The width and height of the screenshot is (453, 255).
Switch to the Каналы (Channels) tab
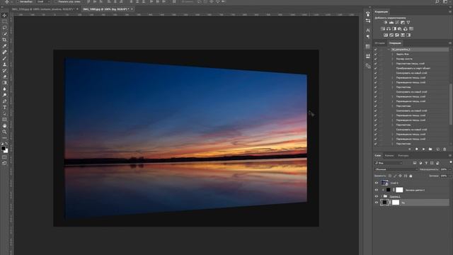[389, 156]
